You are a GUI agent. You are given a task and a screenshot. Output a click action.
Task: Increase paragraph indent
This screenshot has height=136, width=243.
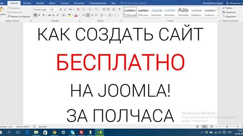point(108,9)
